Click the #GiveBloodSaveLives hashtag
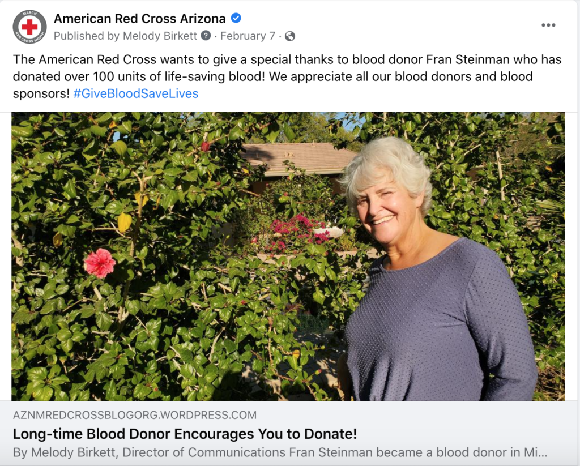The width and height of the screenshot is (580, 466). click(x=136, y=93)
